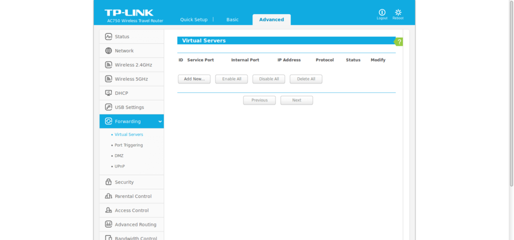
Task: Click the DHCP monitor icon
Action: [108, 93]
